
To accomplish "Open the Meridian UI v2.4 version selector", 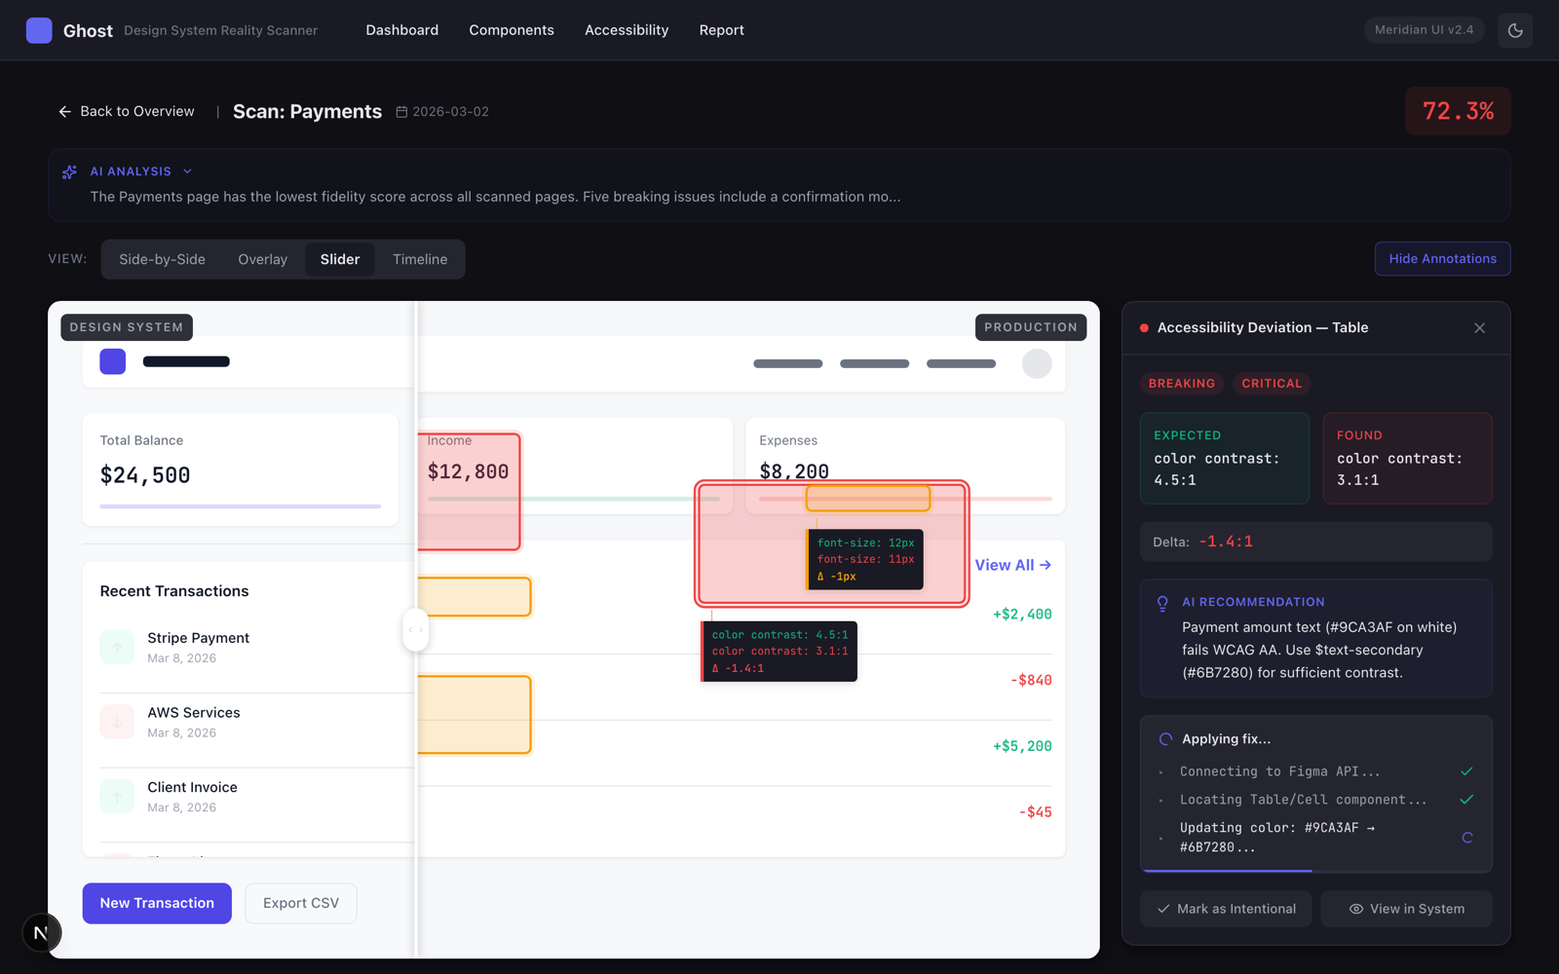I will (x=1424, y=30).
